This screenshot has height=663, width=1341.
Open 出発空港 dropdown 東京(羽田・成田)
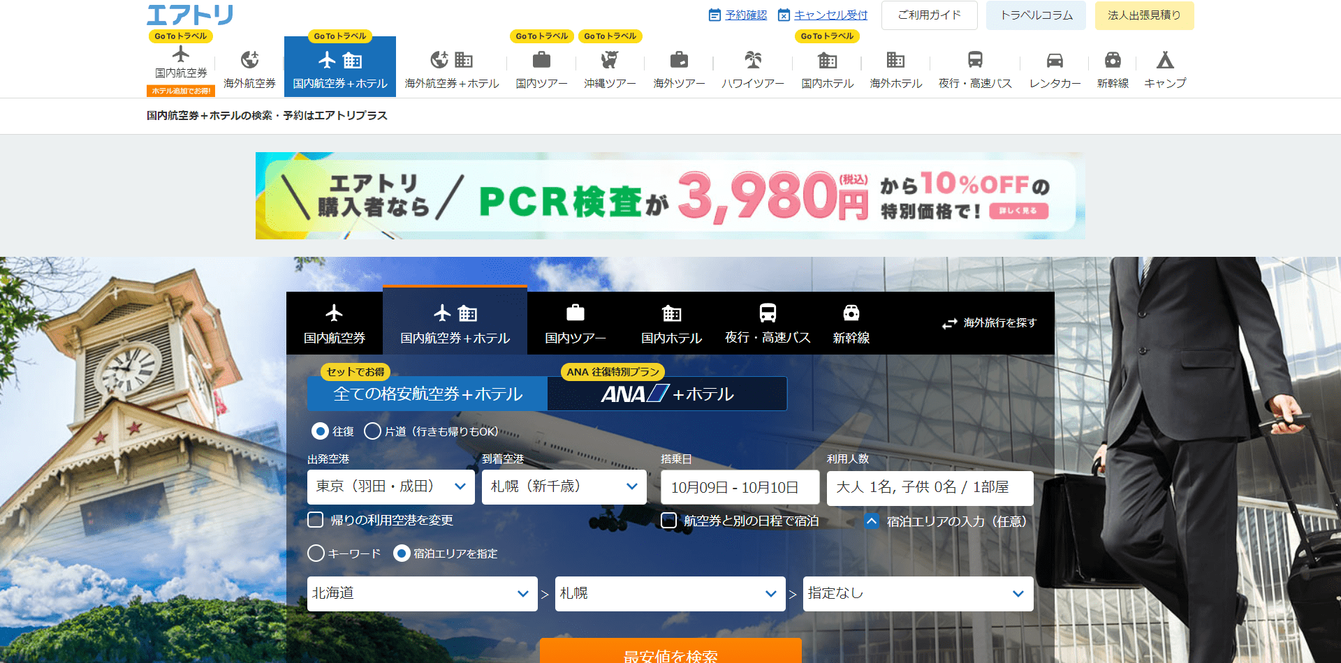point(391,486)
